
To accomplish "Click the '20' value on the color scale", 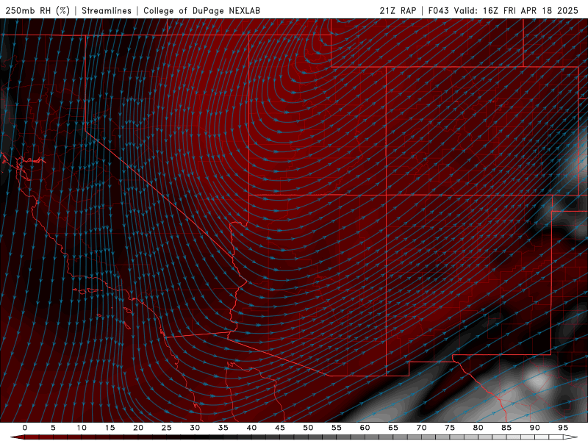I will click(x=138, y=428).
